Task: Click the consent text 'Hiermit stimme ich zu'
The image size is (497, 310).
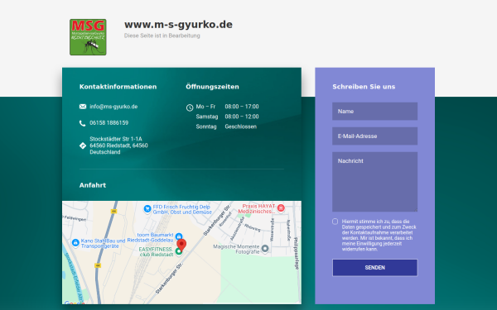Action: tap(379, 235)
